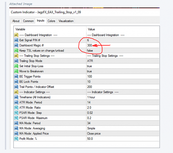Click the boolean icon beside Keep TSL values

coord(16,51)
